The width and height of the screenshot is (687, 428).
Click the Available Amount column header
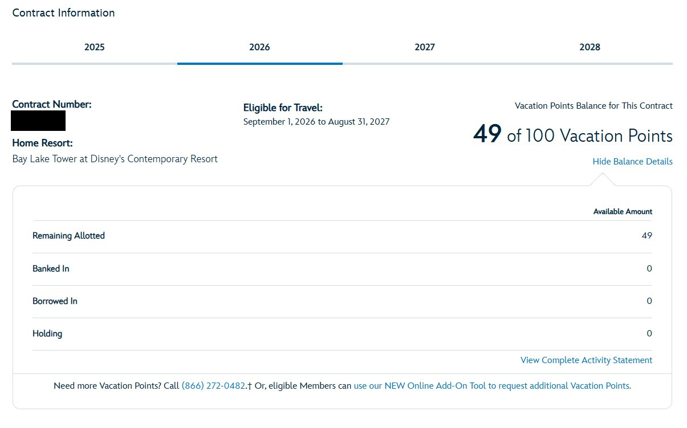click(x=623, y=212)
